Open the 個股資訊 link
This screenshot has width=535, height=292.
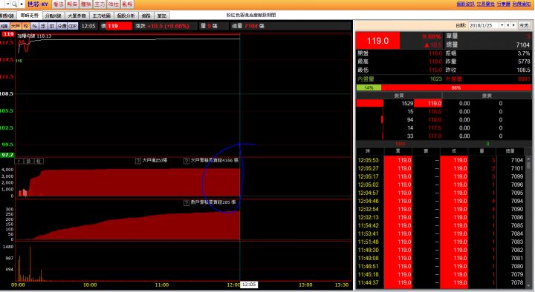point(465,4)
